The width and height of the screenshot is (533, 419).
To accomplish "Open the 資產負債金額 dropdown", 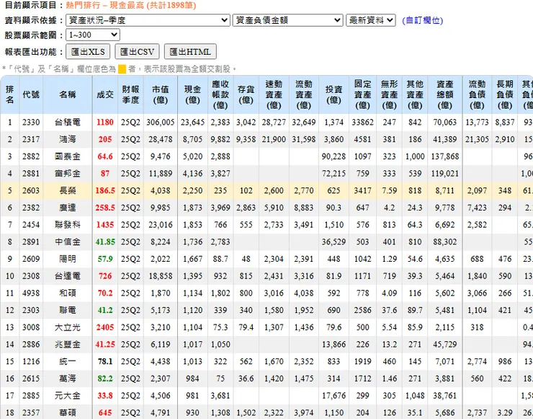I will 287,20.
